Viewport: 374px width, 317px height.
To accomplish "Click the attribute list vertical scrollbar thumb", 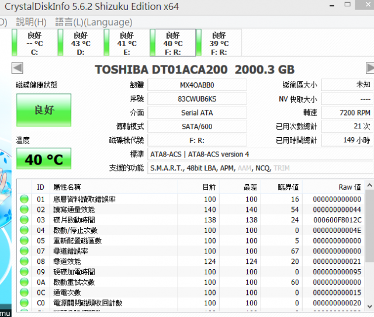I will [369, 227].
